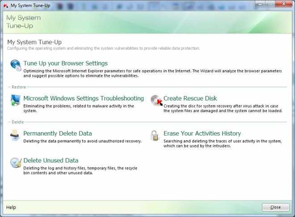
Task: Click the Delete section label
Action: 18,122
